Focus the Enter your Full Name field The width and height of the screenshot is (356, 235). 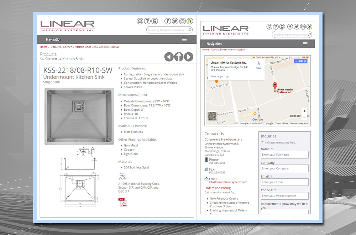pyautogui.click(x=284, y=155)
